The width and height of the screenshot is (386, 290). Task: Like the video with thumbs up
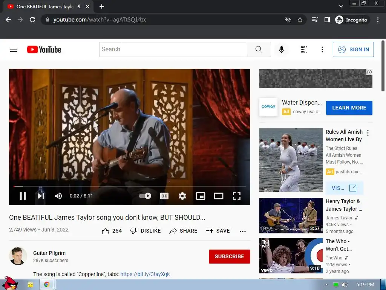[112, 231]
